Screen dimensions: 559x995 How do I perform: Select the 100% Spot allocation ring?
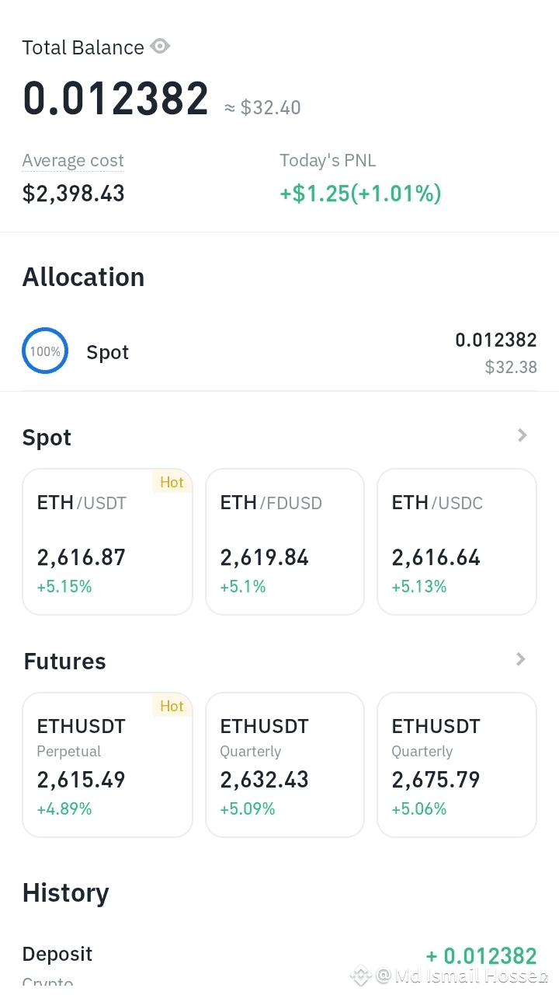tap(45, 351)
